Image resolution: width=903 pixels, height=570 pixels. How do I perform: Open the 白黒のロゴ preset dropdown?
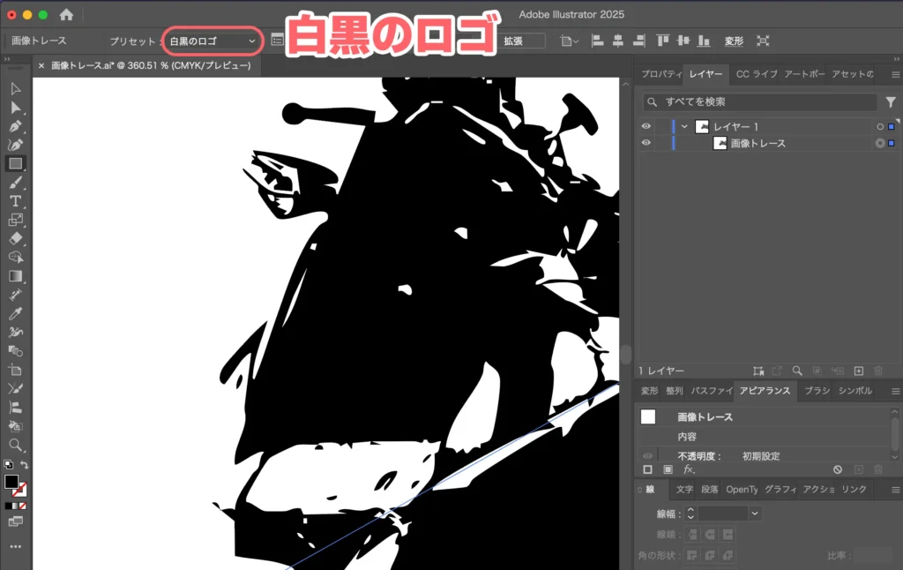tap(212, 41)
